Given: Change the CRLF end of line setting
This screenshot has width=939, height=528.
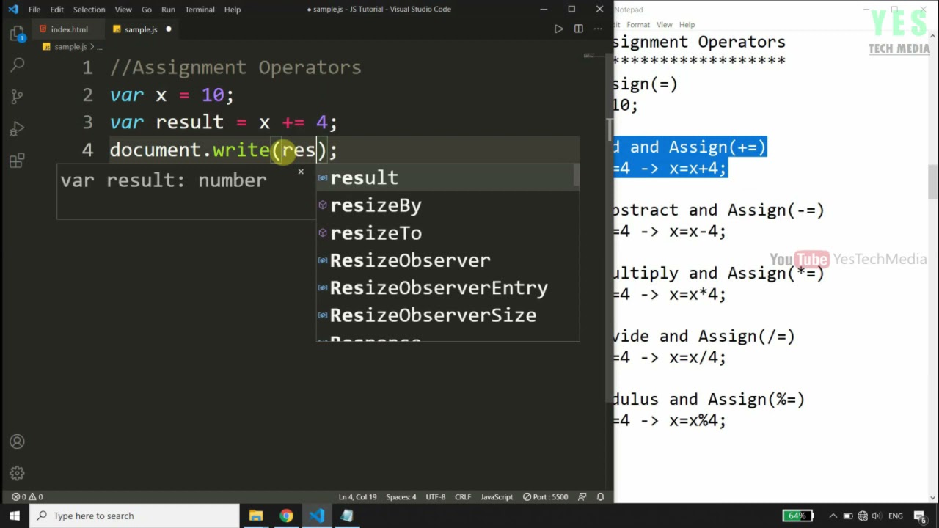Looking at the screenshot, I should pyautogui.click(x=463, y=496).
